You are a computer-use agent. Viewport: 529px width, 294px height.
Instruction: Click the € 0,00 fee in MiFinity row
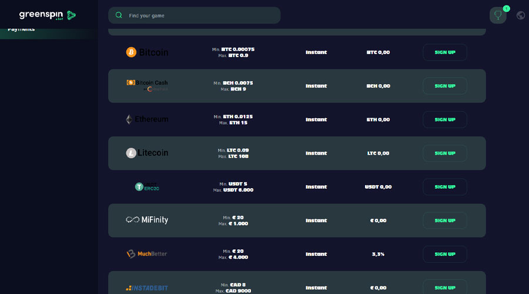click(x=378, y=220)
